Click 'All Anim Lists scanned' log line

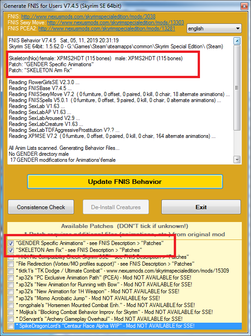(x=64, y=148)
